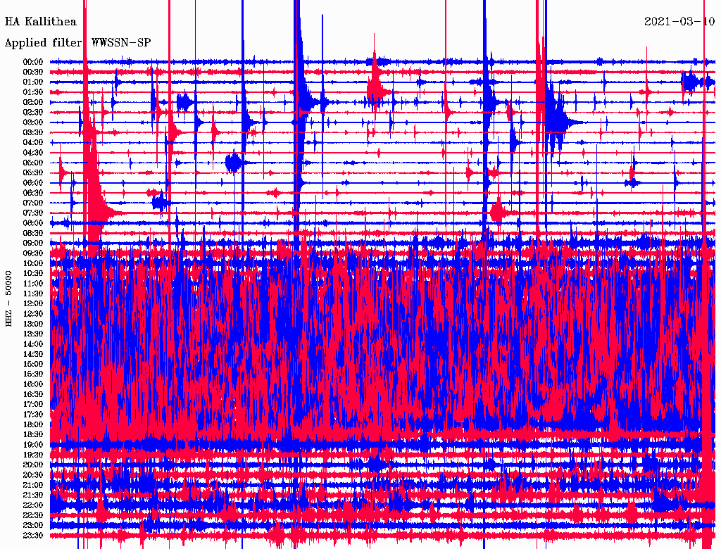721x549 pixels.
Task: Select the 21:00 time label
Action: (33, 485)
